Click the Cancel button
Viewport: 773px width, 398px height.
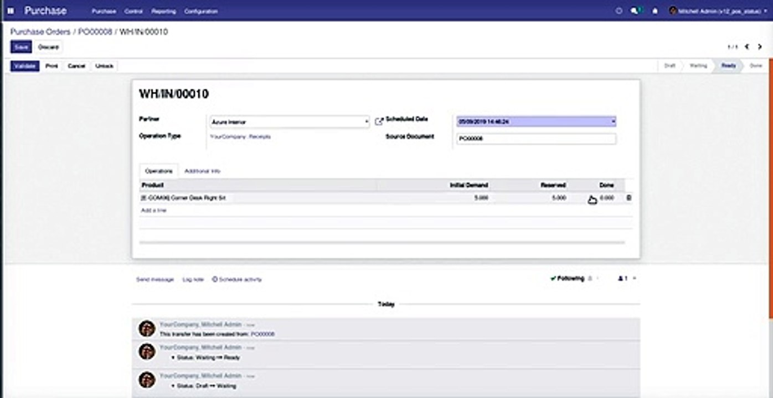76,66
